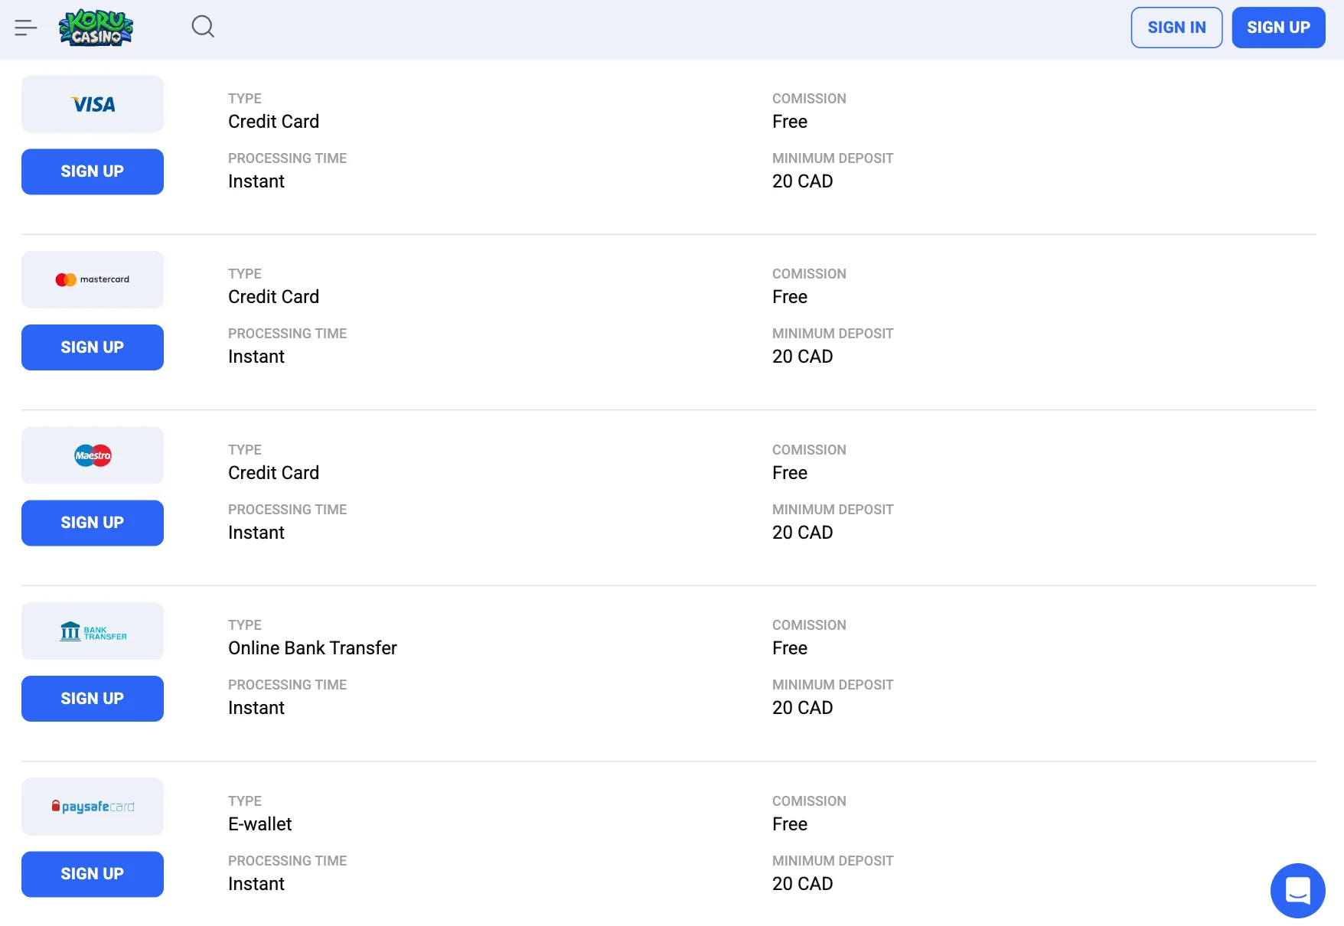
Task: Click the Visa logo card
Action: (x=93, y=104)
